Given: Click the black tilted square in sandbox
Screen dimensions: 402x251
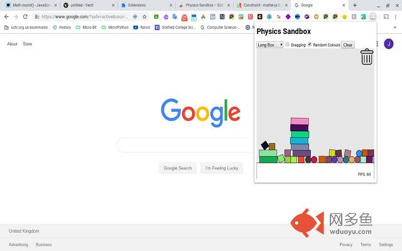Looking at the screenshot, I should (x=265, y=145).
